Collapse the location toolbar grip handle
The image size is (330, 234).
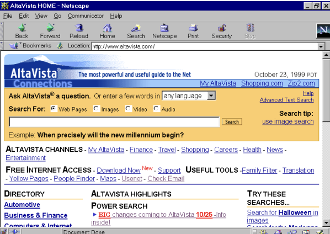pos(2,46)
